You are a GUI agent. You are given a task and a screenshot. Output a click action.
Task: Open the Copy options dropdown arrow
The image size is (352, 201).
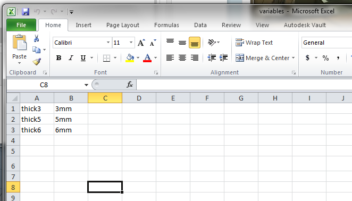[x=45, y=49]
